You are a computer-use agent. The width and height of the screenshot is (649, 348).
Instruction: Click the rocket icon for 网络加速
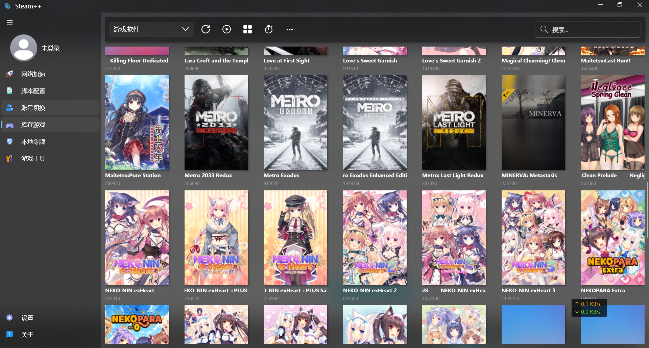(x=10, y=74)
